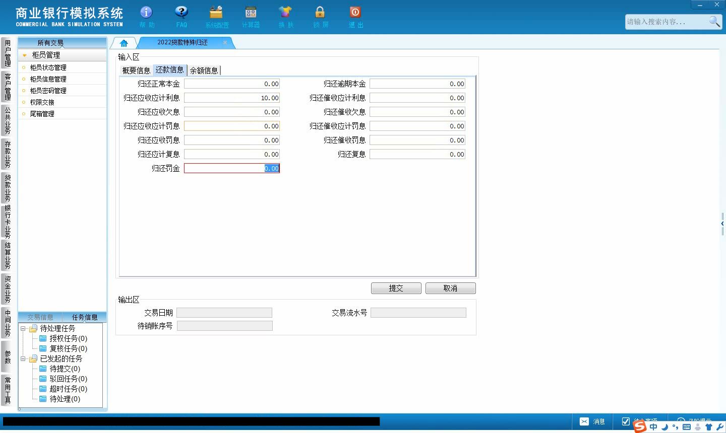Click the 退出 exit icon

[355, 12]
